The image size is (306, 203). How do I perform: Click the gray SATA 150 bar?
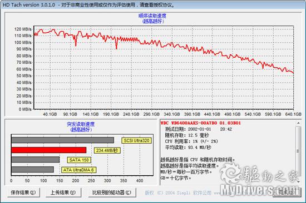pyautogui.click(x=35, y=160)
